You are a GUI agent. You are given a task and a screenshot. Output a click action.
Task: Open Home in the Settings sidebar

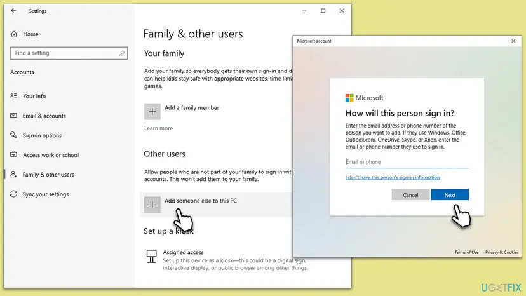31,34
